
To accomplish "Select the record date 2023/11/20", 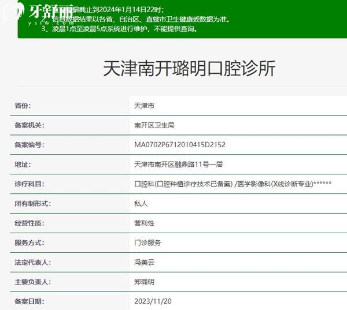I will click(153, 301).
